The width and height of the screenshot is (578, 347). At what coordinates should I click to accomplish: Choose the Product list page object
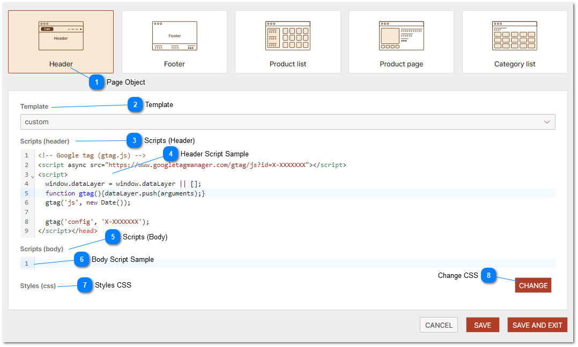pyautogui.click(x=288, y=42)
